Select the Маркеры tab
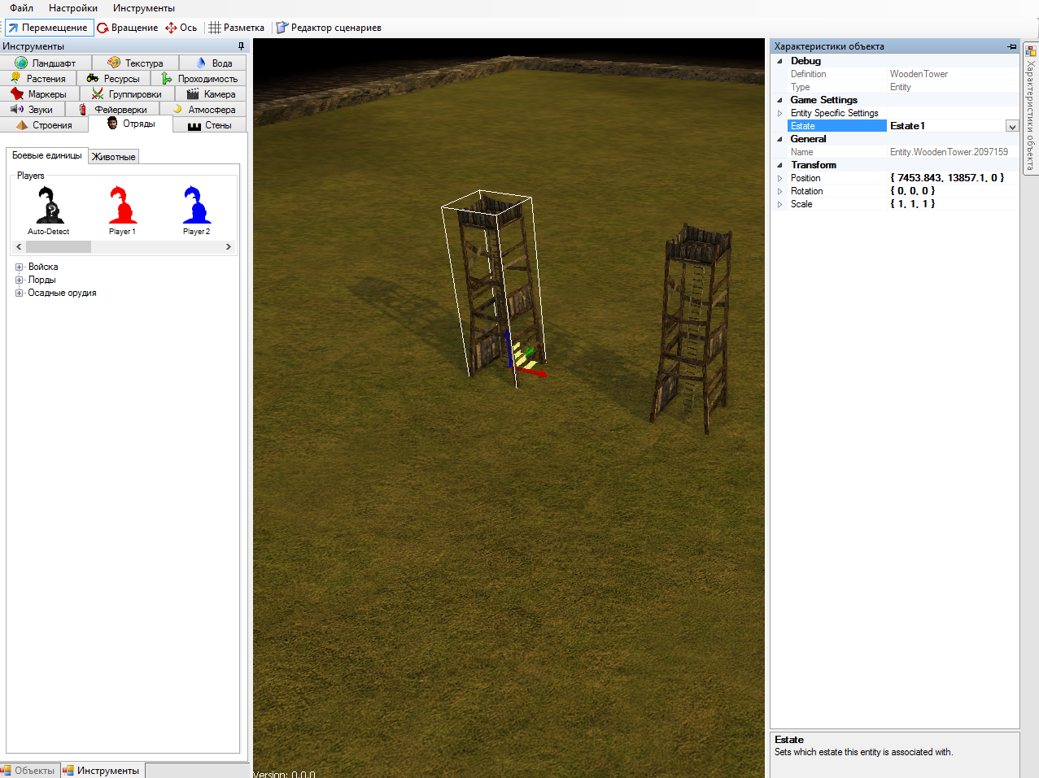 coord(39,93)
